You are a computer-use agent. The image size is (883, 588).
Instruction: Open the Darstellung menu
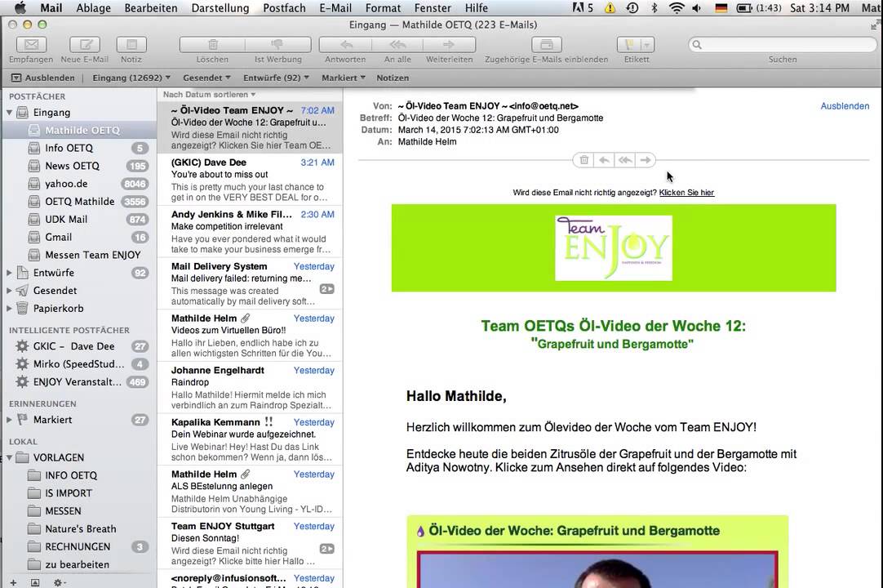[x=220, y=8]
